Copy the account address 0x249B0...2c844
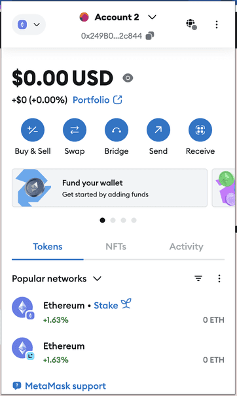The image size is (237, 396). coord(150,36)
